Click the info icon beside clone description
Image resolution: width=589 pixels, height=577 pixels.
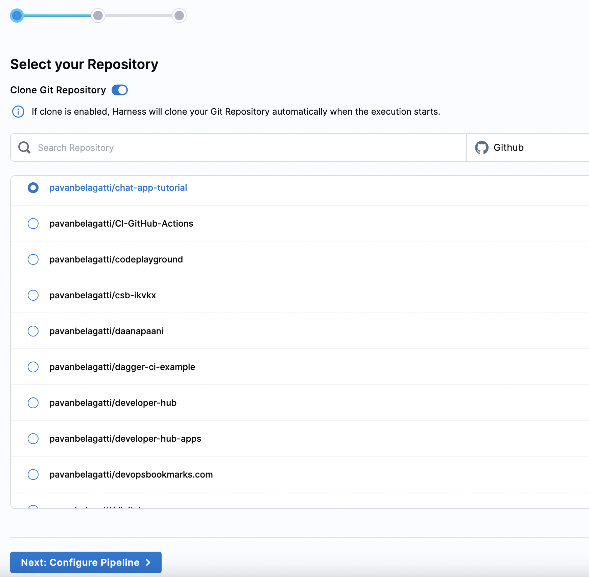coord(18,112)
